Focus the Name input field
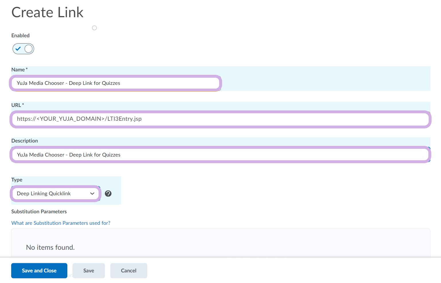 (115, 83)
